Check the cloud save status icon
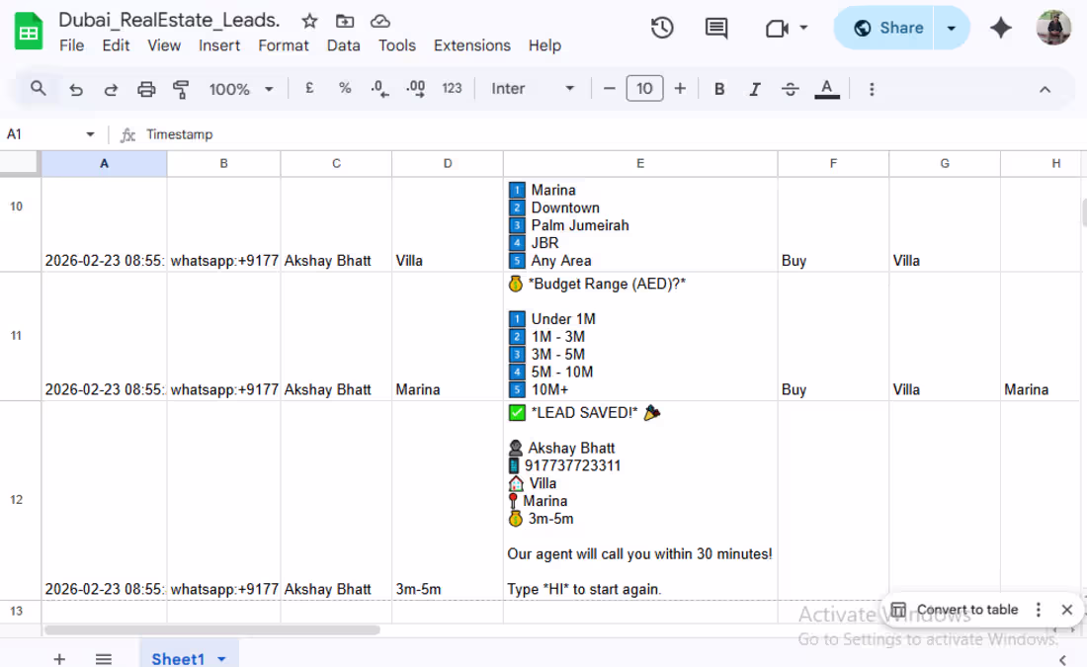The height and width of the screenshot is (667, 1087). pyautogui.click(x=379, y=21)
